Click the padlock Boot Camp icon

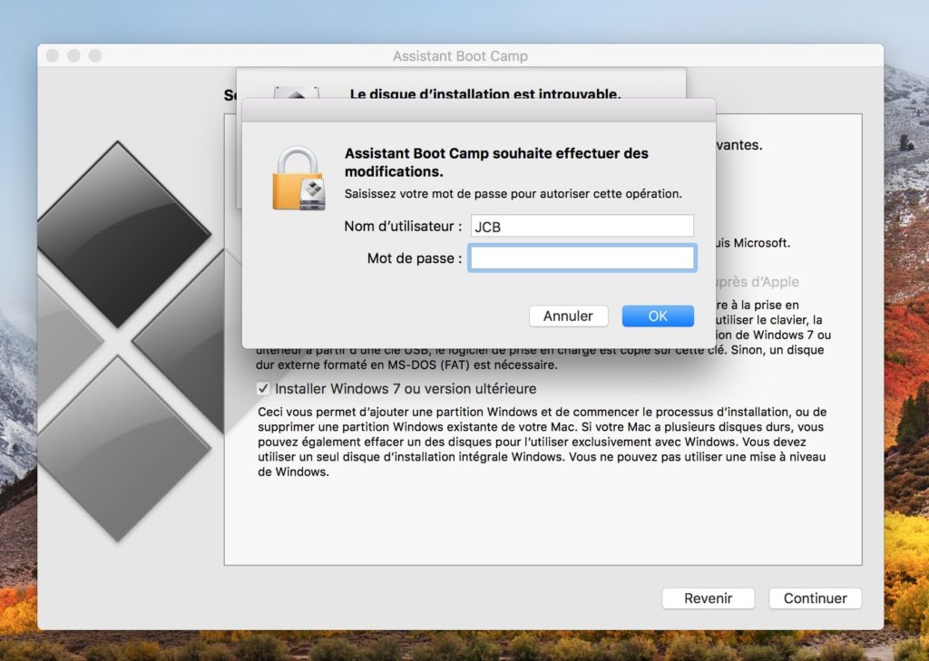pos(298,179)
